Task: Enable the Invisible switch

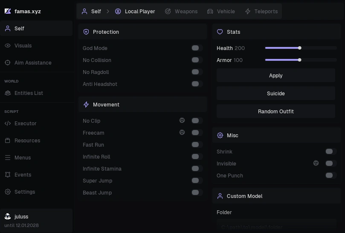Action: [331, 163]
